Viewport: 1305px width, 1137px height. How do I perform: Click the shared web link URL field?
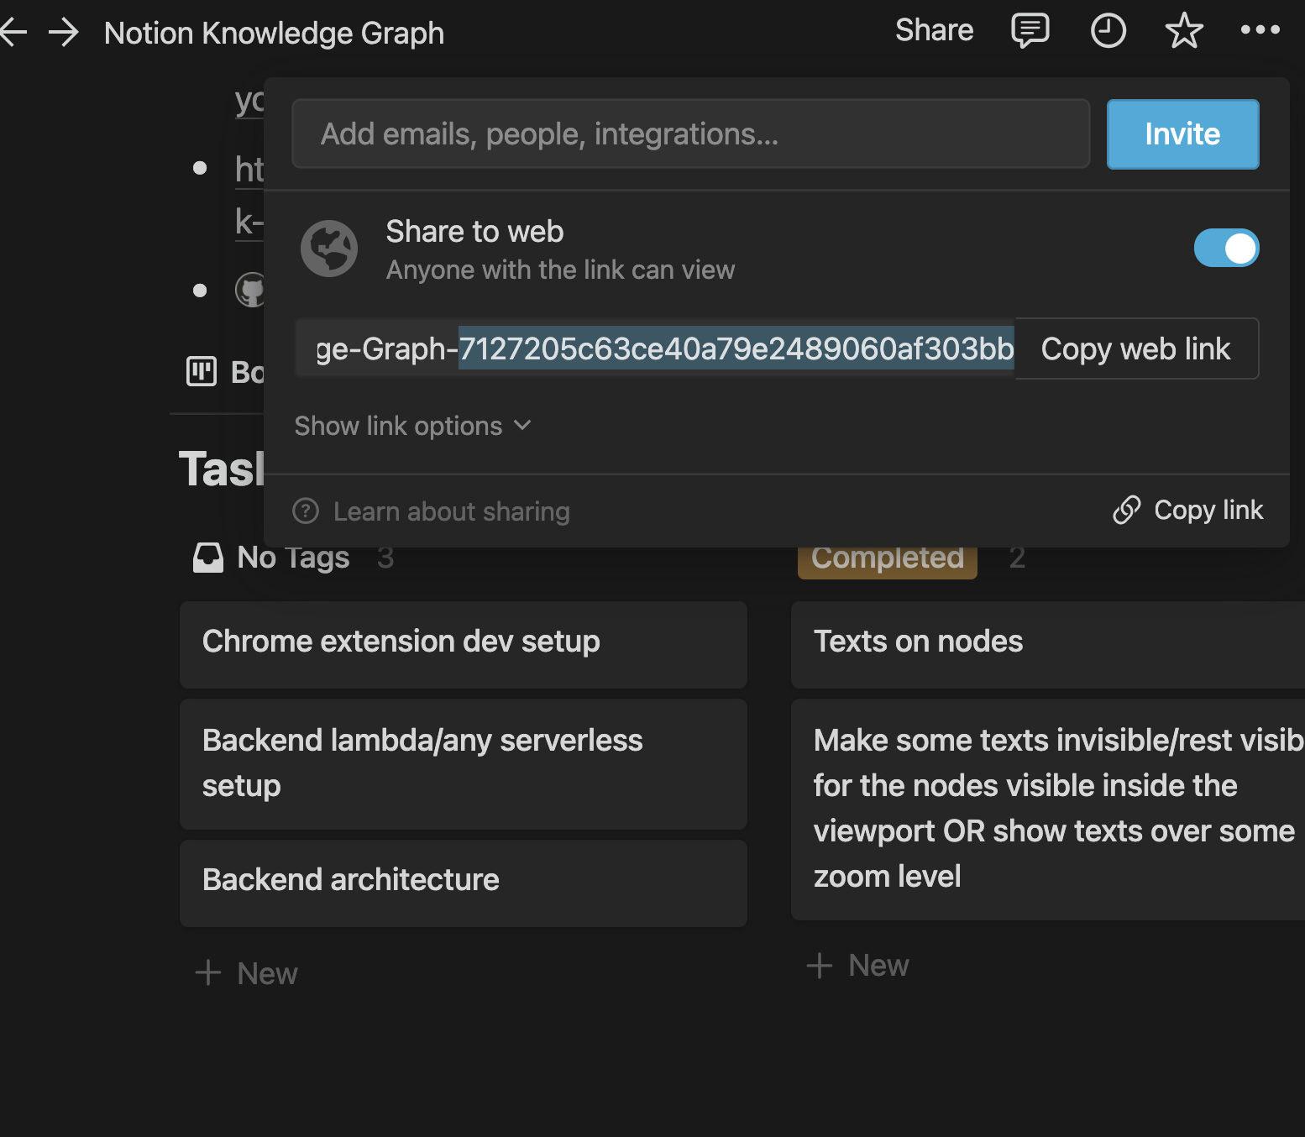[x=655, y=348]
